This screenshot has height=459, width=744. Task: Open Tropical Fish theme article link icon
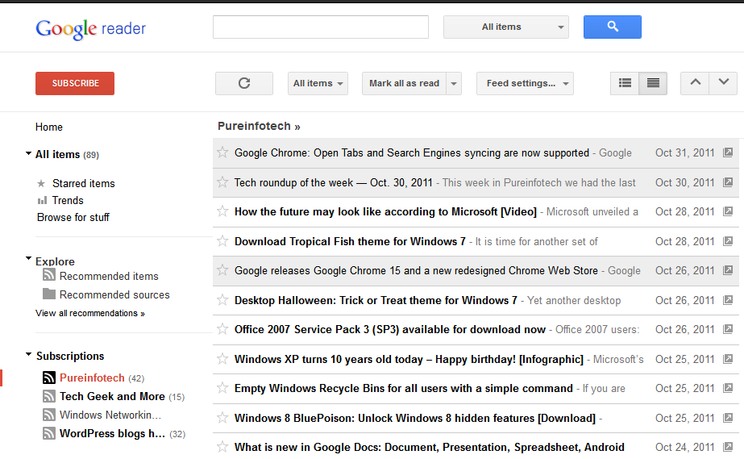pos(727,241)
